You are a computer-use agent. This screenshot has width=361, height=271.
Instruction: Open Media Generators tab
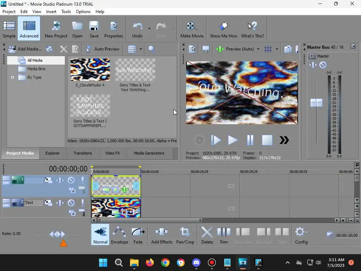(149, 153)
